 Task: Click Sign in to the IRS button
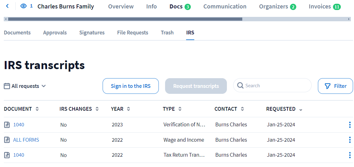click(131, 86)
